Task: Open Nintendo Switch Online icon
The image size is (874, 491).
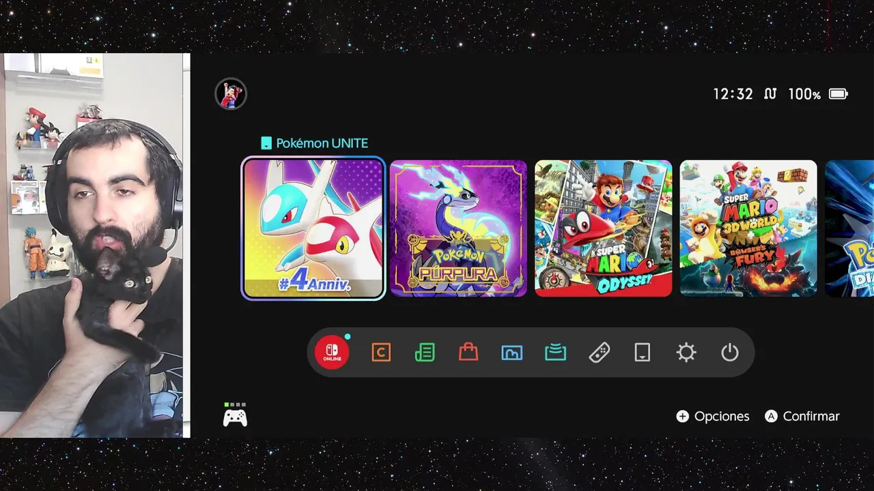Action: click(332, 353)
